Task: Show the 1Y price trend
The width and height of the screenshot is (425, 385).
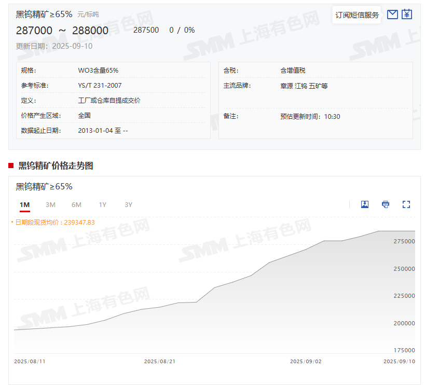Action: point(103,205)
